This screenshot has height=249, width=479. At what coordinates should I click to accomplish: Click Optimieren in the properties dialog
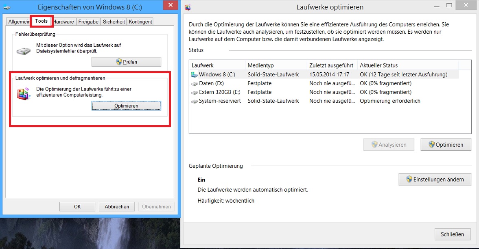[126, 106]
